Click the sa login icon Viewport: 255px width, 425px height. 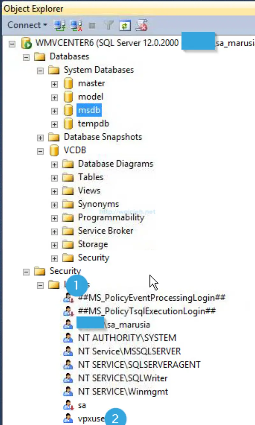pos(68,405)
